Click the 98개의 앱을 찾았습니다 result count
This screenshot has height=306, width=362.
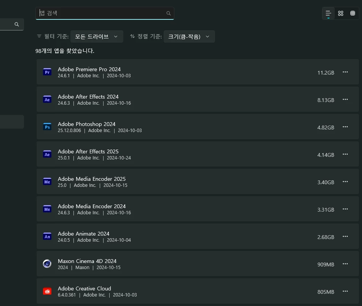click(65, 51)
